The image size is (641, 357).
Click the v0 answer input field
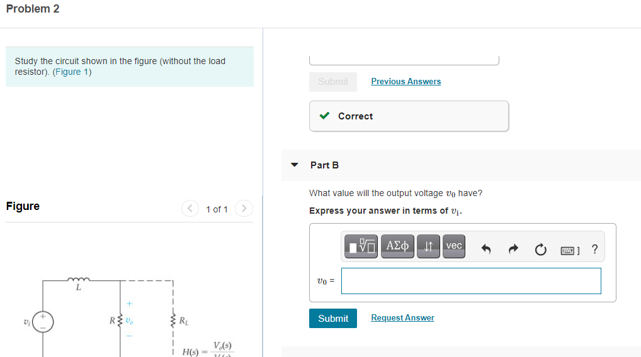pos(471,281)
